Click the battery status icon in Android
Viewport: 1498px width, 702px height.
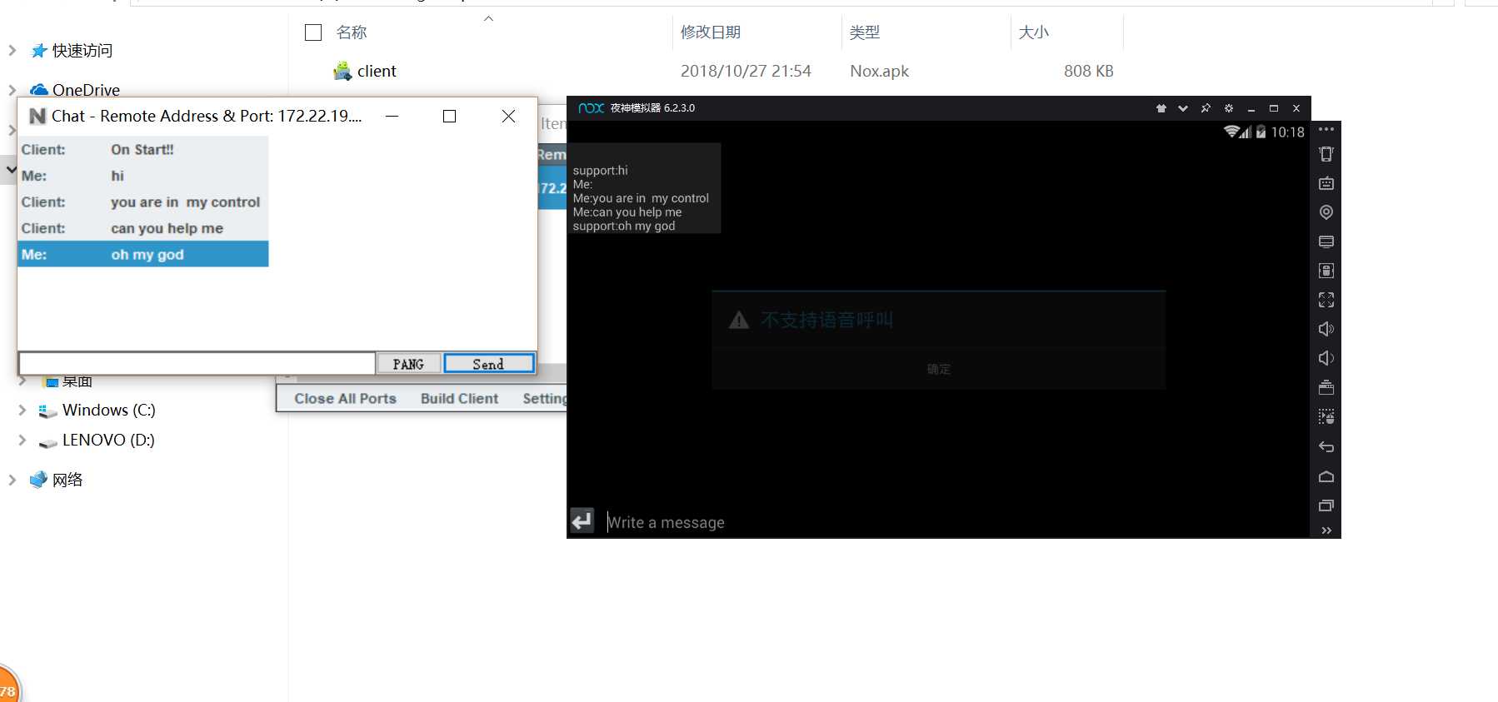tap(1261, 132)
